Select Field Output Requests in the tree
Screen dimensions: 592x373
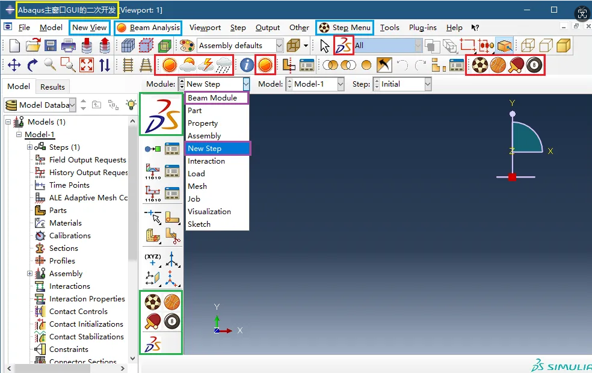tap(88, 160)
